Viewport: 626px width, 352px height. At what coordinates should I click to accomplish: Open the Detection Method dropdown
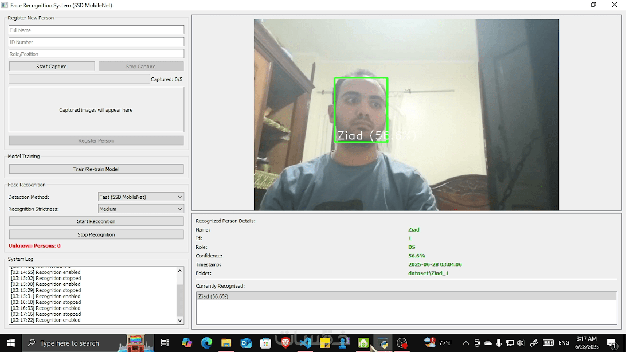[140, 197]
